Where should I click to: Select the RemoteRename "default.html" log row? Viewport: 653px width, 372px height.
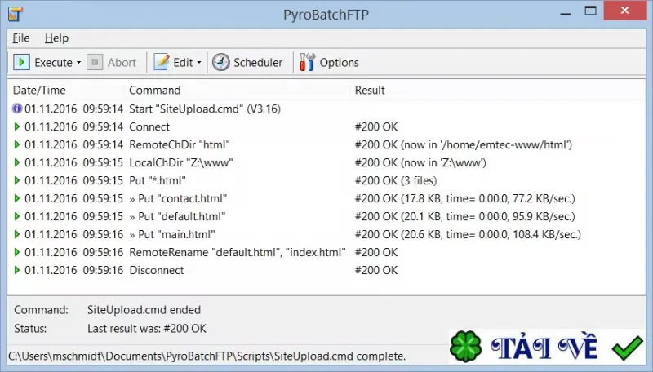point(326,252)
